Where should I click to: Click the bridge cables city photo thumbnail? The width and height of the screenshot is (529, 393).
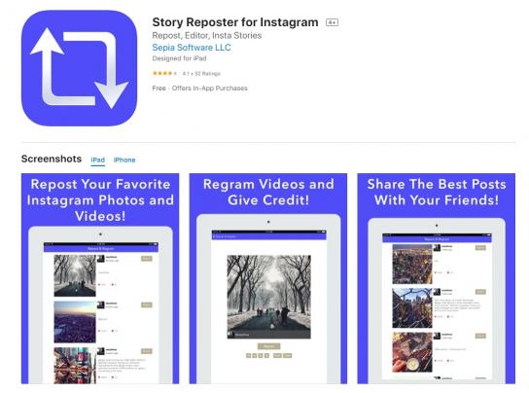click(412, 308)
